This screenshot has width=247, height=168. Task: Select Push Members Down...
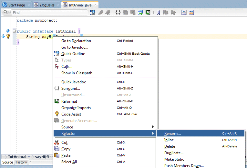click(x=201, y=165)
